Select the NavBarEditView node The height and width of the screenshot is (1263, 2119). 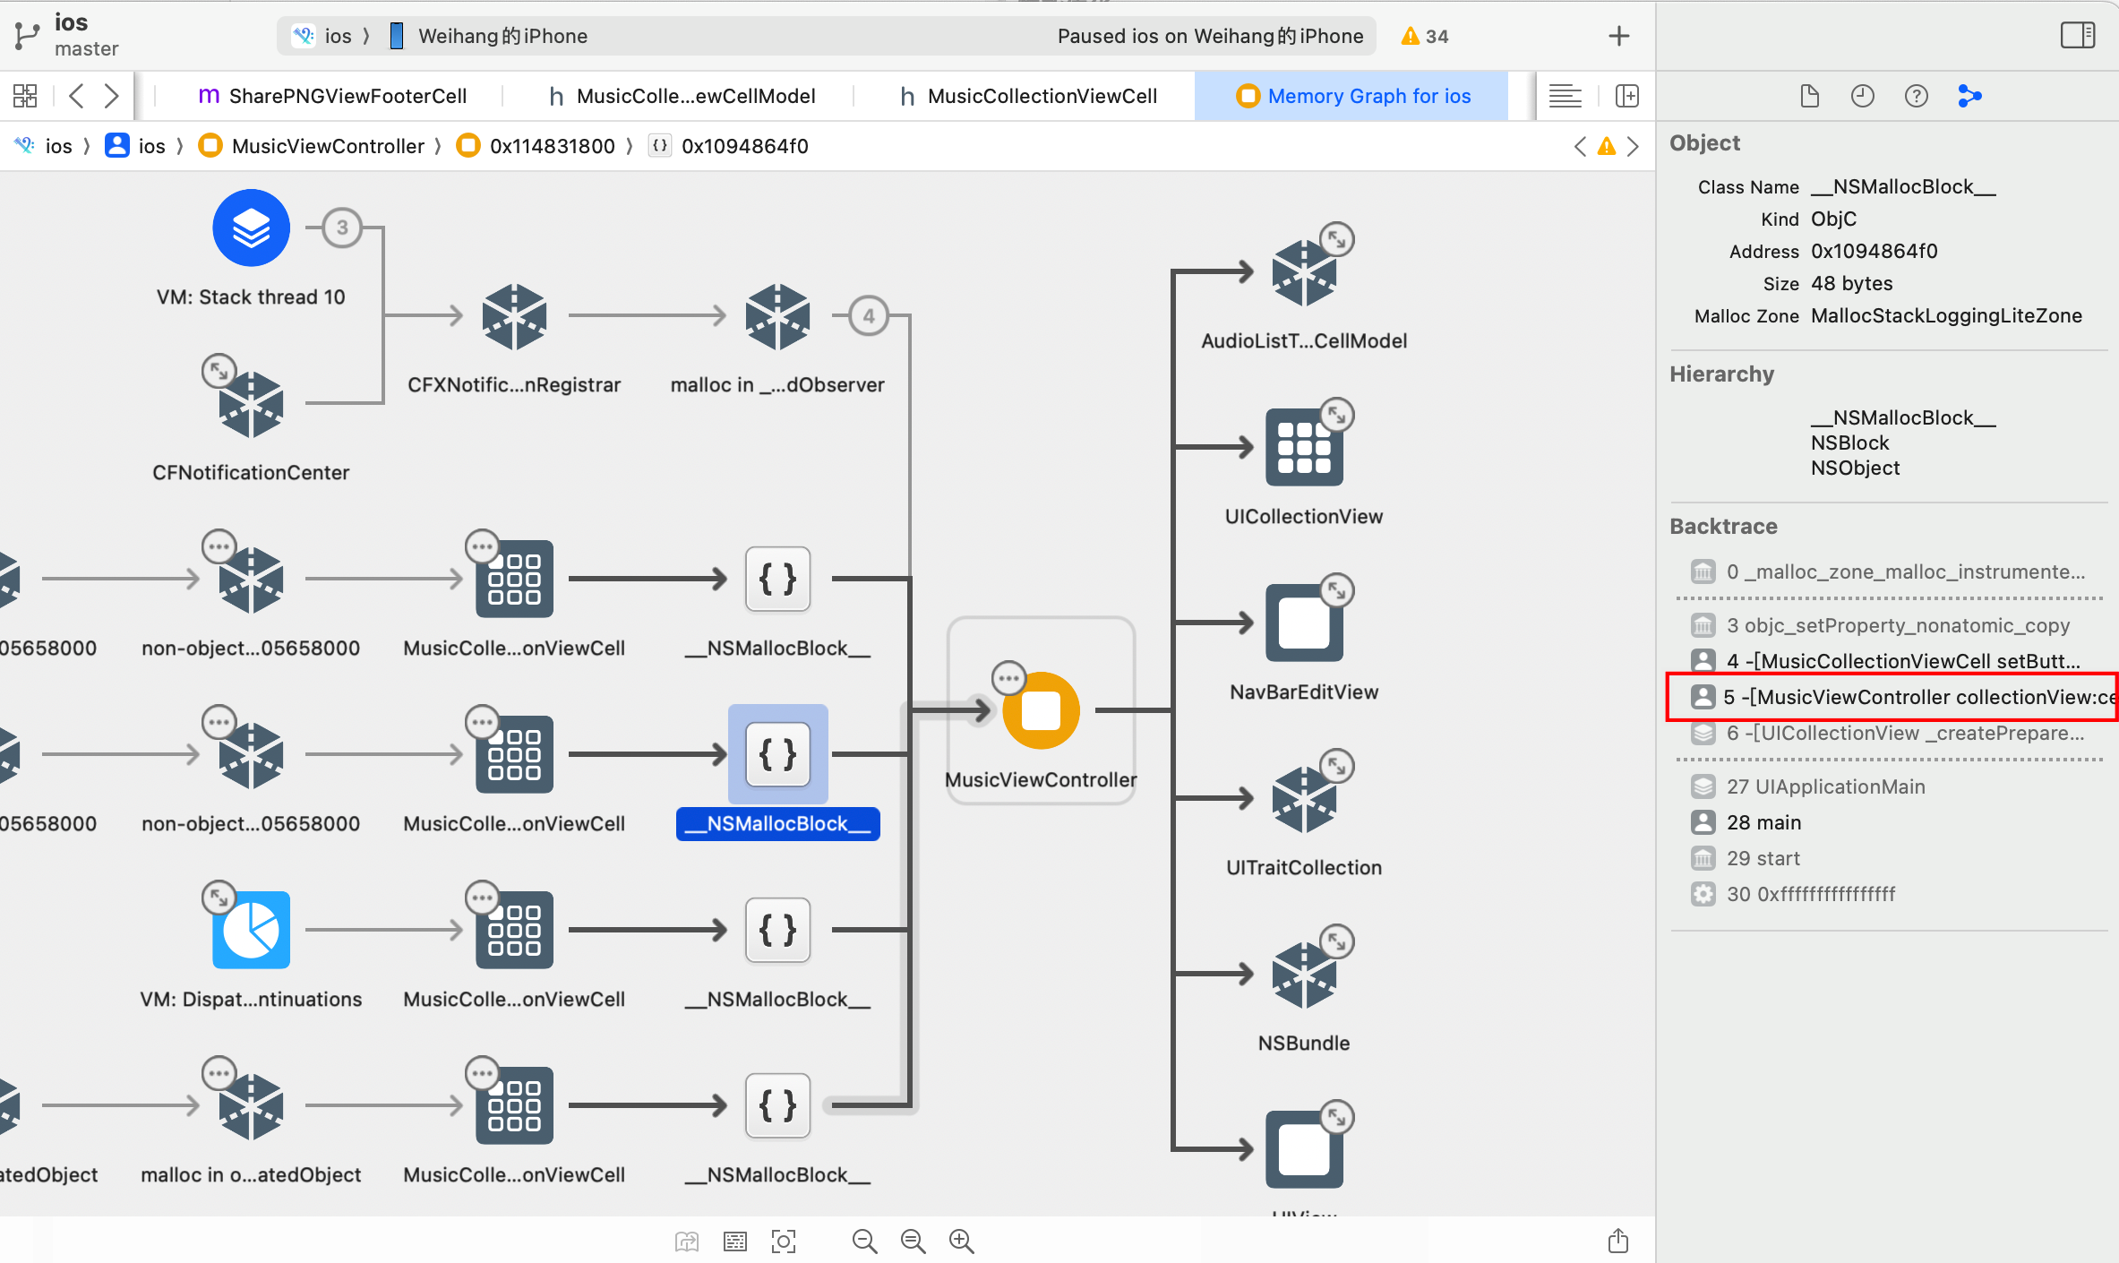coord(1304,623)
